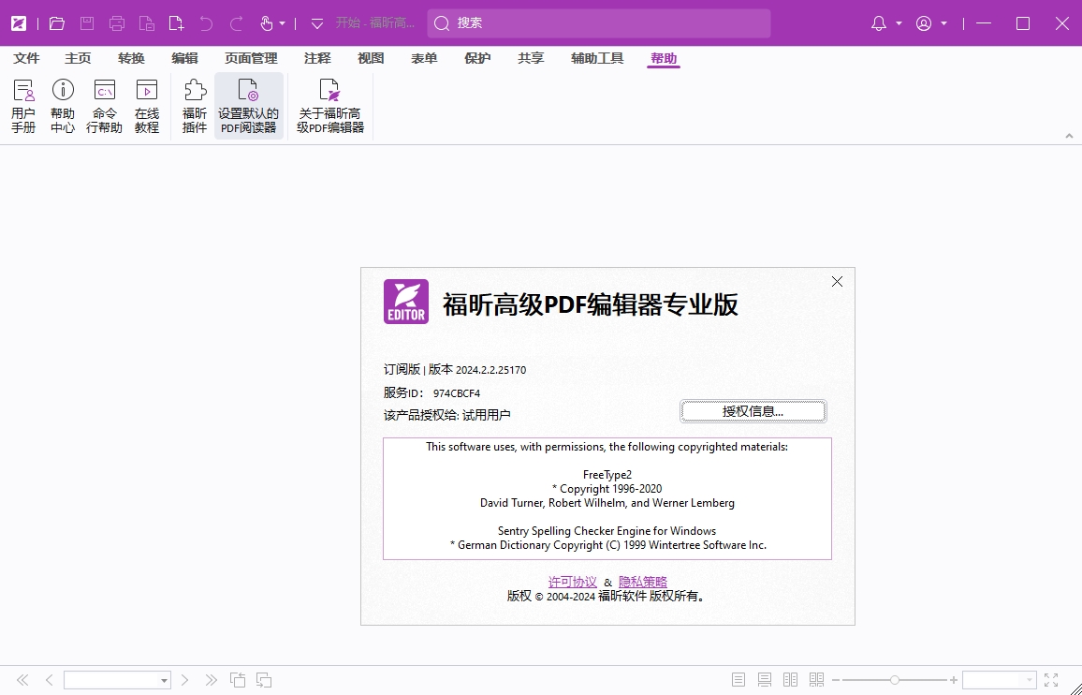Switch to the 共享 tab
This screenshot has height=695, width=1082.
531,59
